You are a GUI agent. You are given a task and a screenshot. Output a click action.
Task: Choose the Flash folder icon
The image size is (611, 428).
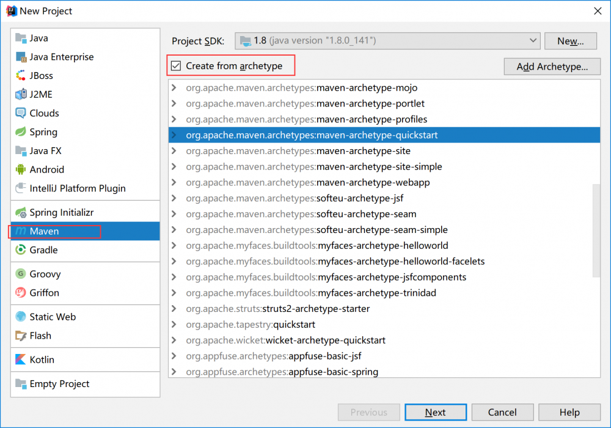[x=21, y=336]
